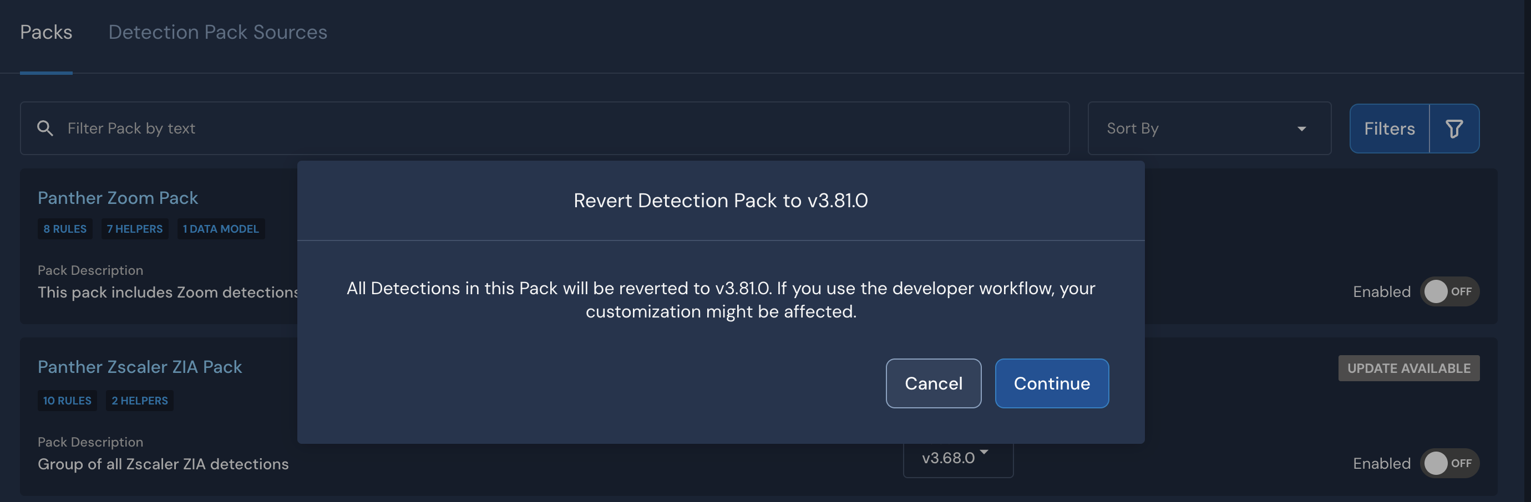Click the 2 HELPERS badge on Zscaler Pack
Viewport: 1531px width, 502px height.
(x=139, y=401)
